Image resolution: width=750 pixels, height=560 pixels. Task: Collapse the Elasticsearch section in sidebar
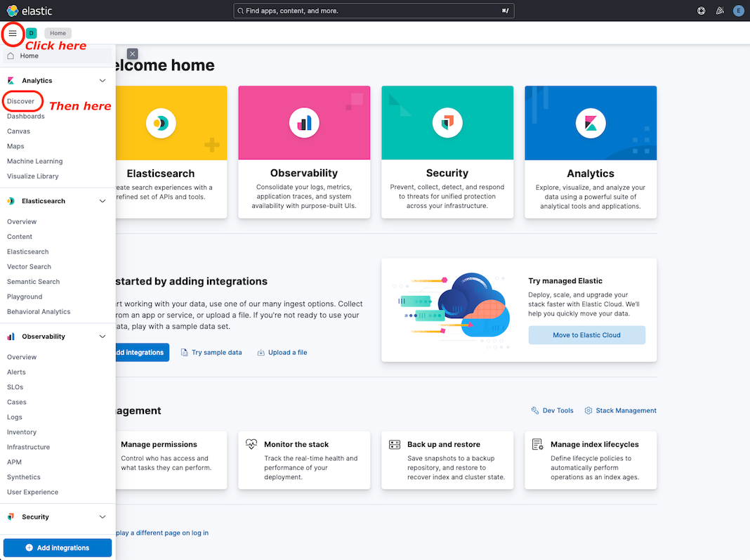pyautogui.click(x=103, y=200)
